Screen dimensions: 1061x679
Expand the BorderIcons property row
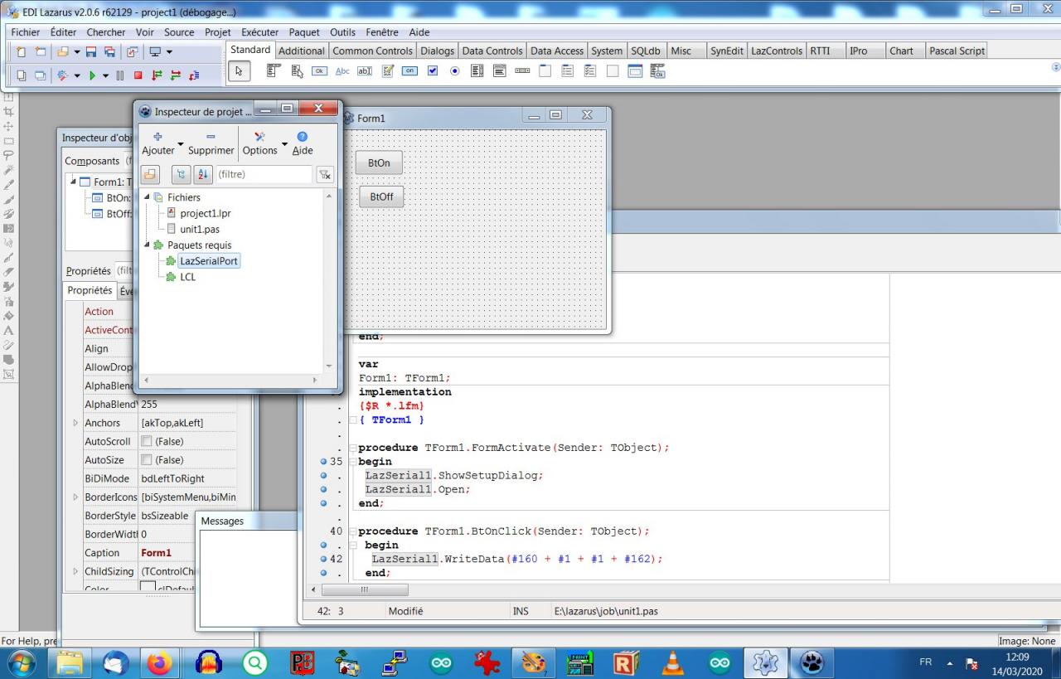click(75, 497)
